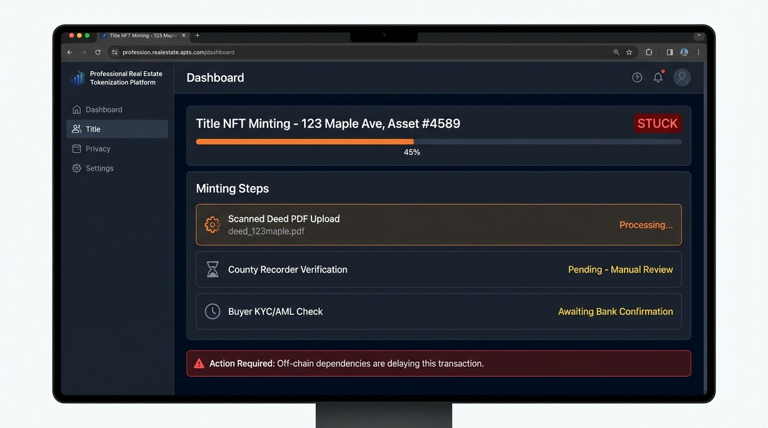The height and width of the screenshot is (428, 768).
Task: Click hourglass icon for County Recorder Verification
Action: point(212,270)
